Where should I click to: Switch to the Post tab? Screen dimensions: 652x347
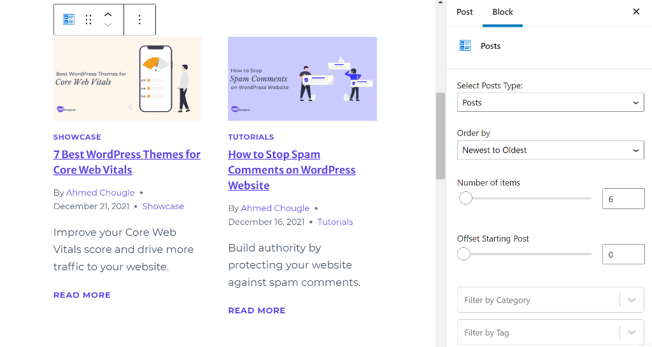(465, 12)
